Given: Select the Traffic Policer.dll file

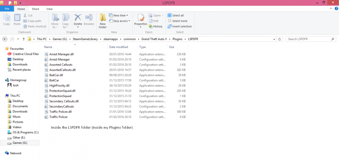Looking at the screenshot, I should pyautogui.click(x=58, y=112).
